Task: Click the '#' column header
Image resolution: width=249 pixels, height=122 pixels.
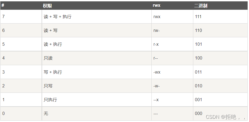Action: [x=3, y=5]
